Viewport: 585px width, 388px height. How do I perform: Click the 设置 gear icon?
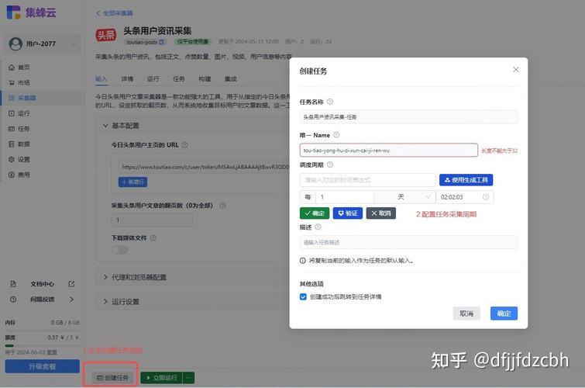click(12, 159)
